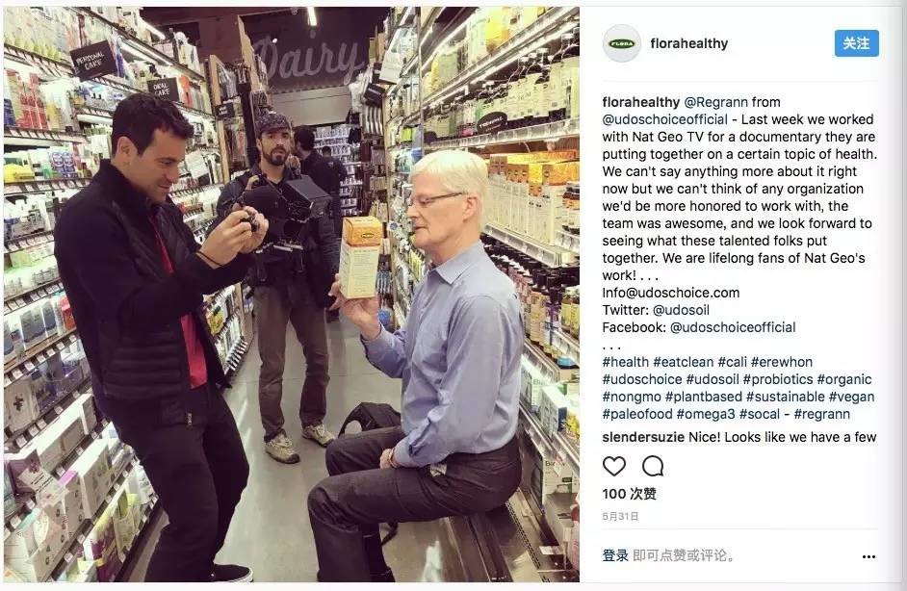Click the grocery store post photo
907x591 pixels.
(x=292, y=295)
